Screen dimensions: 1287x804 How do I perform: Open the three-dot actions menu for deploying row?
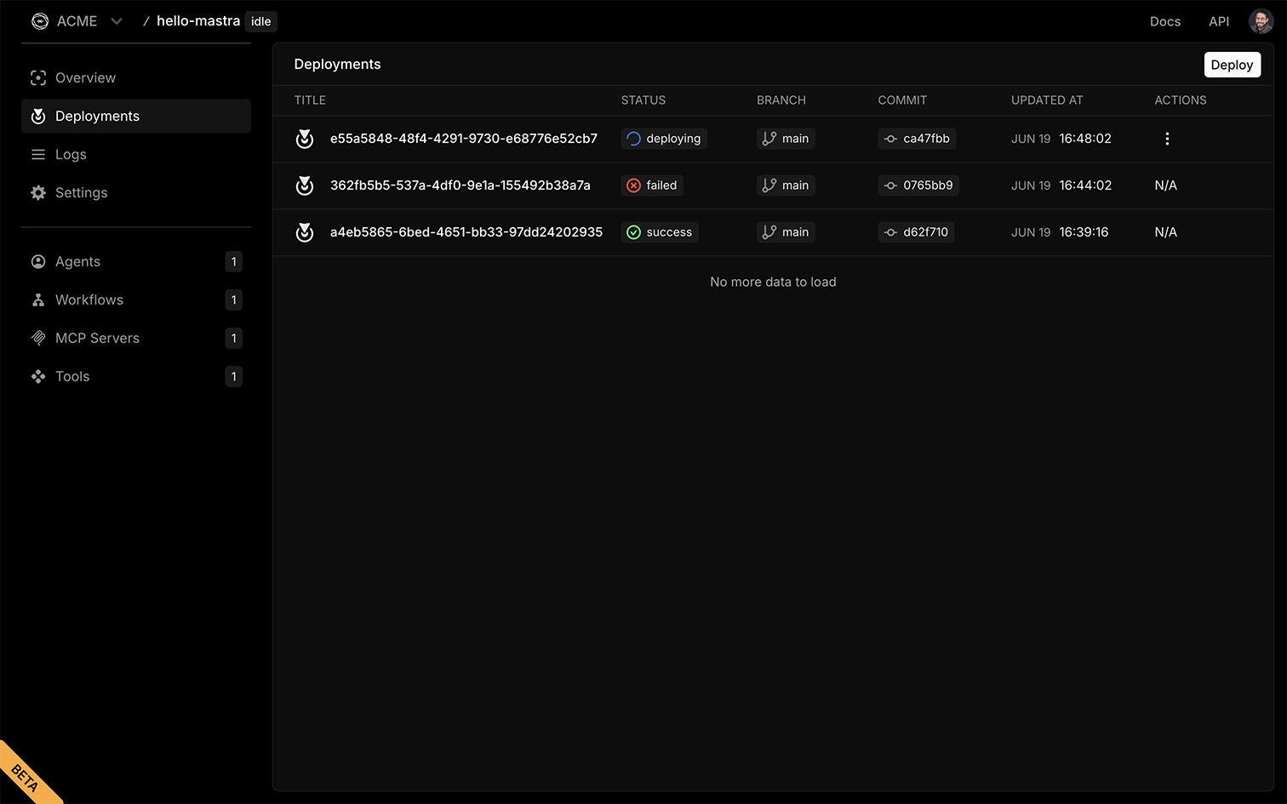point(1167,139)
